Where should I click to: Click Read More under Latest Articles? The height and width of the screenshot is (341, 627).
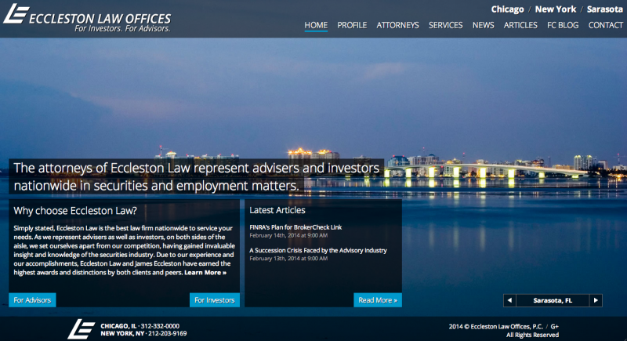[378, 299]
